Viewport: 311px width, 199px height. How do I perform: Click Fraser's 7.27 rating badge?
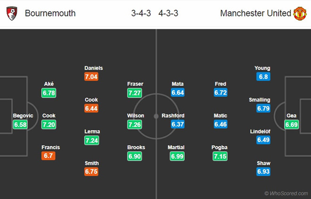[135, 93]
